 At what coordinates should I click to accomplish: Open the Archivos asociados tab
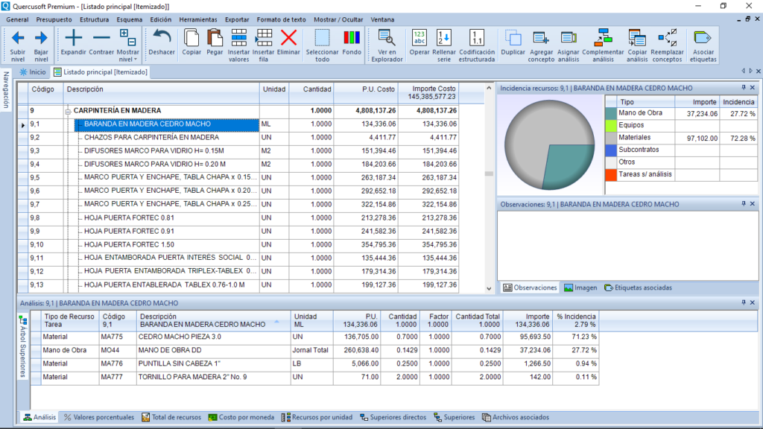(516, 417)
